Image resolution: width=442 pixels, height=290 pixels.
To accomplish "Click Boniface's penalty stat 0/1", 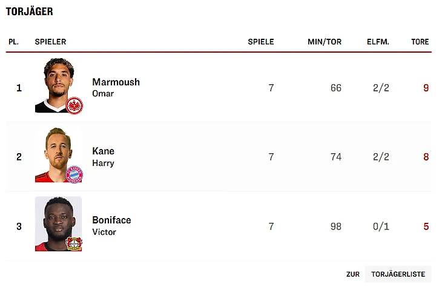I will [381, 226].
